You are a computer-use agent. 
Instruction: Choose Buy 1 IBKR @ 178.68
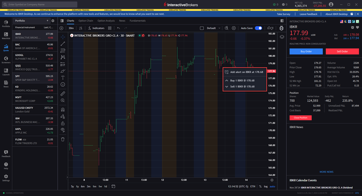point(245,81)
